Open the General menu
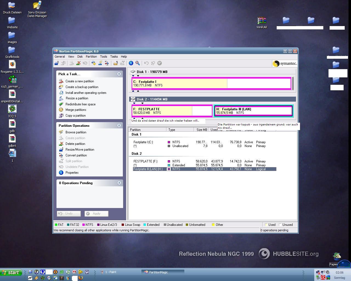The image size is (351, 281). coord(60,57)
